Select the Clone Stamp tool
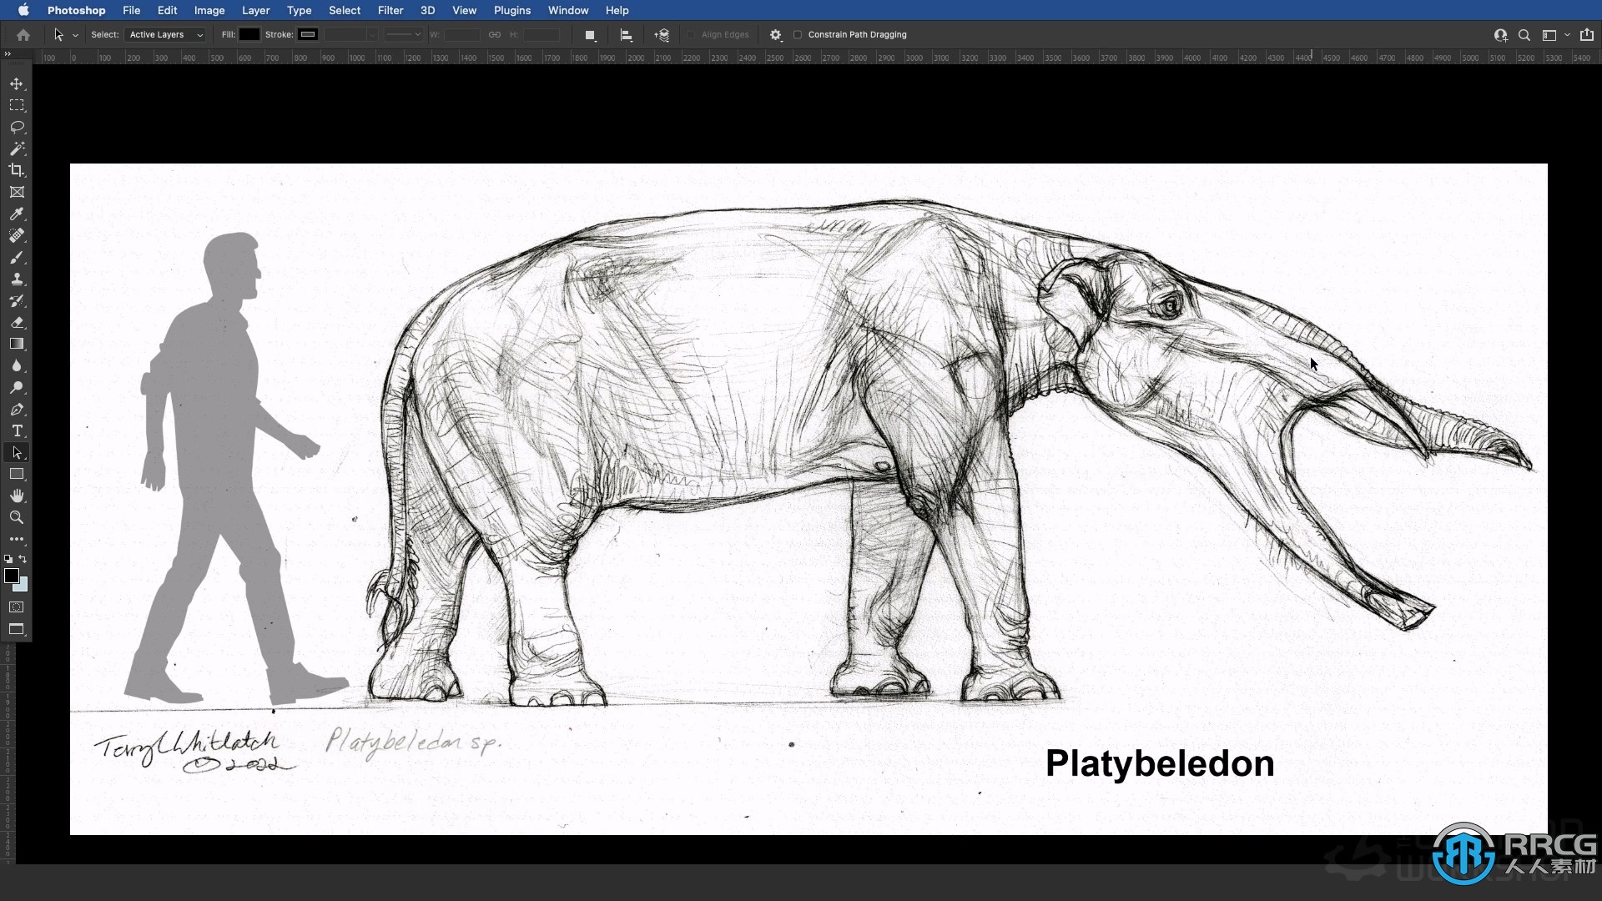Viewport: 1602px width, 901px height. tap(17, 279)
